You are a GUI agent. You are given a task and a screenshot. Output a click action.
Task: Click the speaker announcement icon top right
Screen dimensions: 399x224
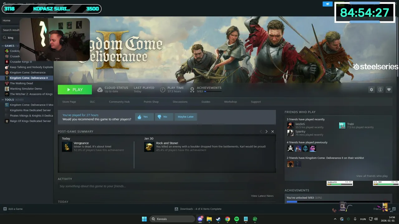tap(328, 4)
